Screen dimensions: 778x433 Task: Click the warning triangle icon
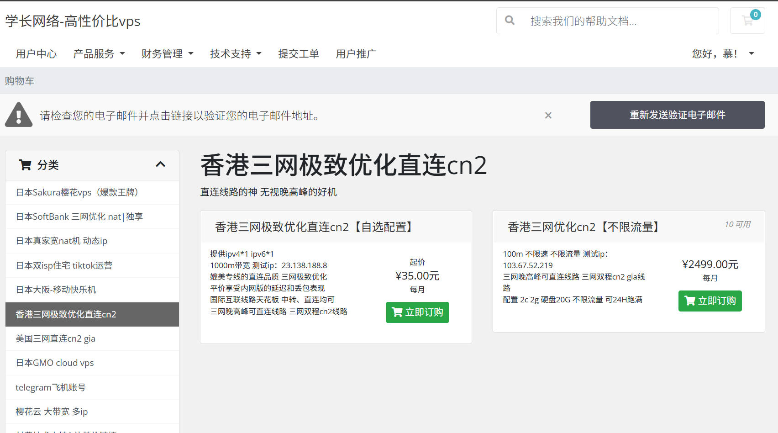tap(19, 115)
